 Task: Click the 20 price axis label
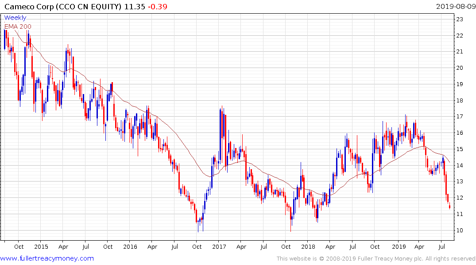click(460, 68)
